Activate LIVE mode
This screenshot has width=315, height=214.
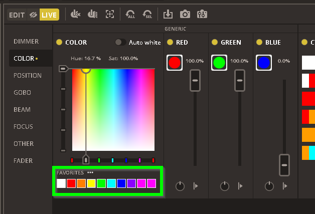point(49,15)
